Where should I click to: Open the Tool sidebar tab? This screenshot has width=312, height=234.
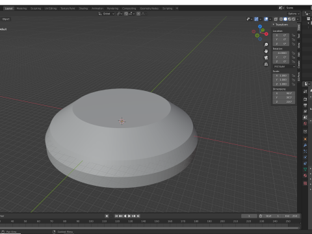(299, 36)
